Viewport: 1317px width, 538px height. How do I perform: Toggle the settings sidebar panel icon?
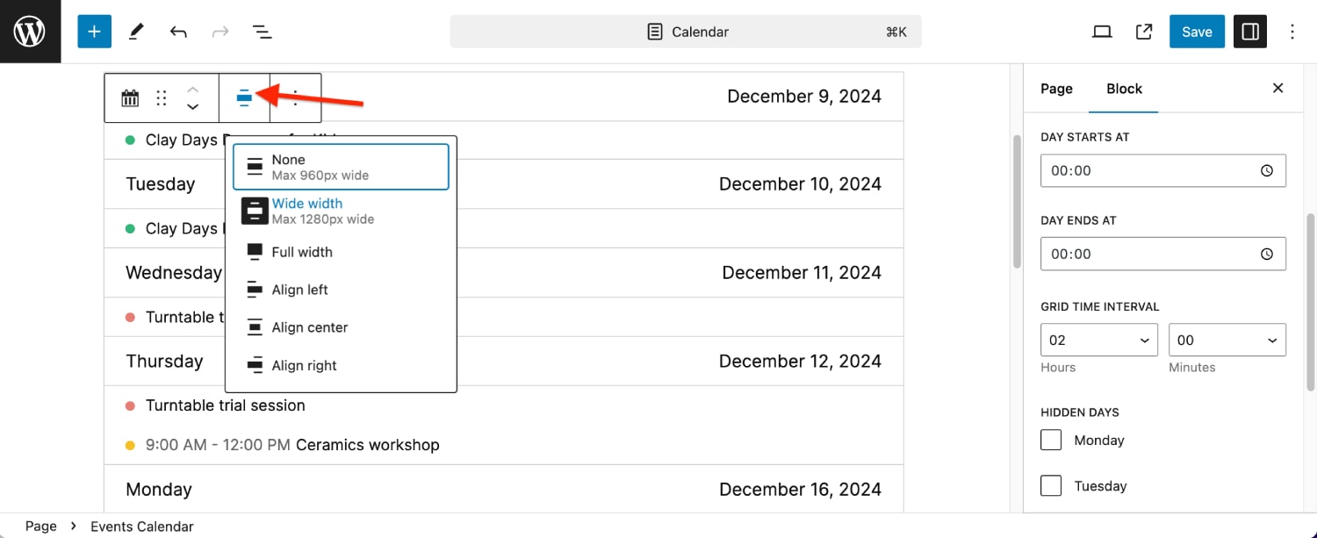(x=1250, y=32)
